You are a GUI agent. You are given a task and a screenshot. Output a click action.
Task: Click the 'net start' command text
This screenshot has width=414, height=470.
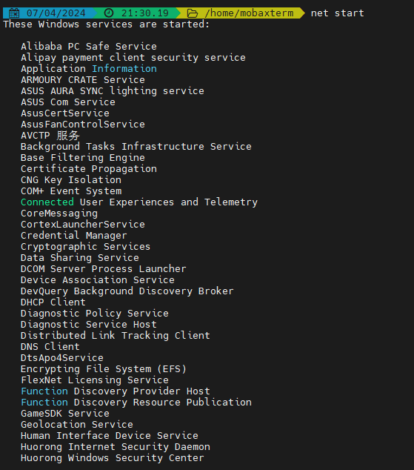pos(338,13)
